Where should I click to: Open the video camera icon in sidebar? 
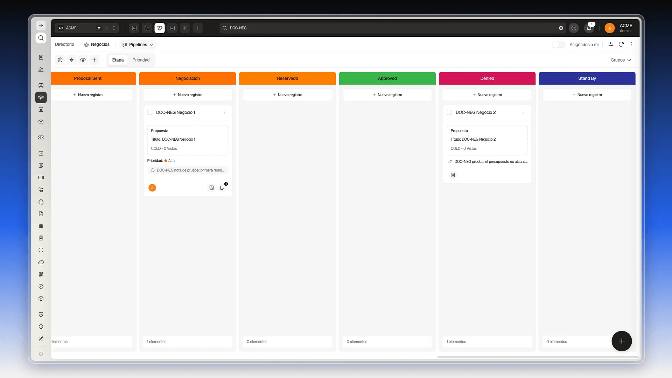coord(41,177)
